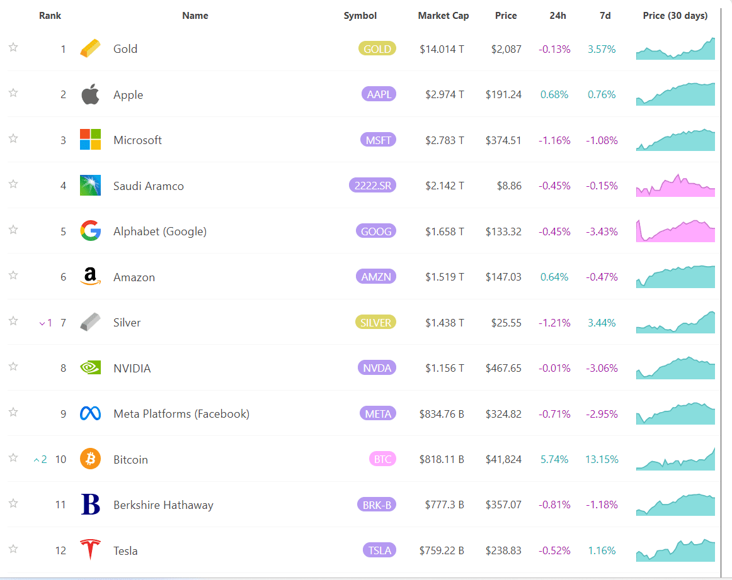
Task: Star the Tesla row as favorite
Action: 13,550
